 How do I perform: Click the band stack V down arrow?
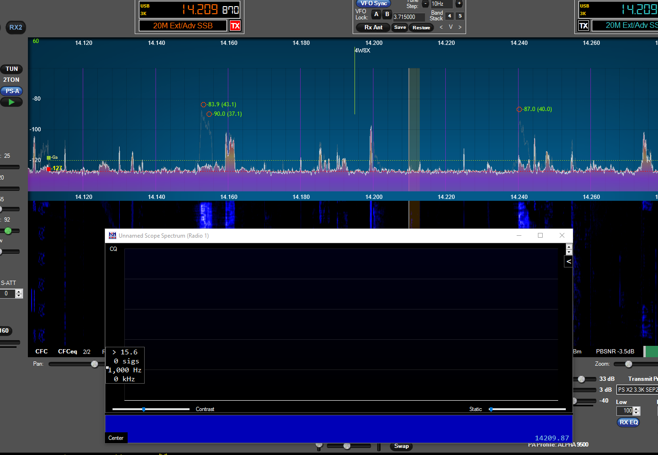(450, 27)
